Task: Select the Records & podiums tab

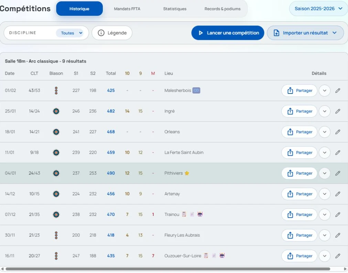Action: coord(222,9)
